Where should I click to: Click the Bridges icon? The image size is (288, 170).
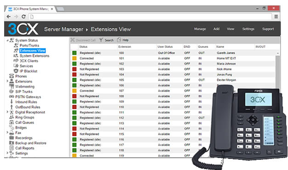point(11,127)
